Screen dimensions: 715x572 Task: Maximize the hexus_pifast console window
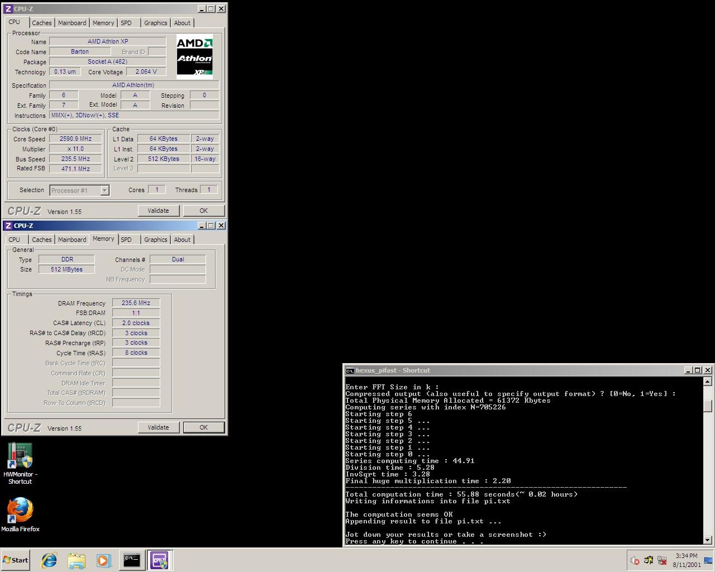click(x=697, y=370)
